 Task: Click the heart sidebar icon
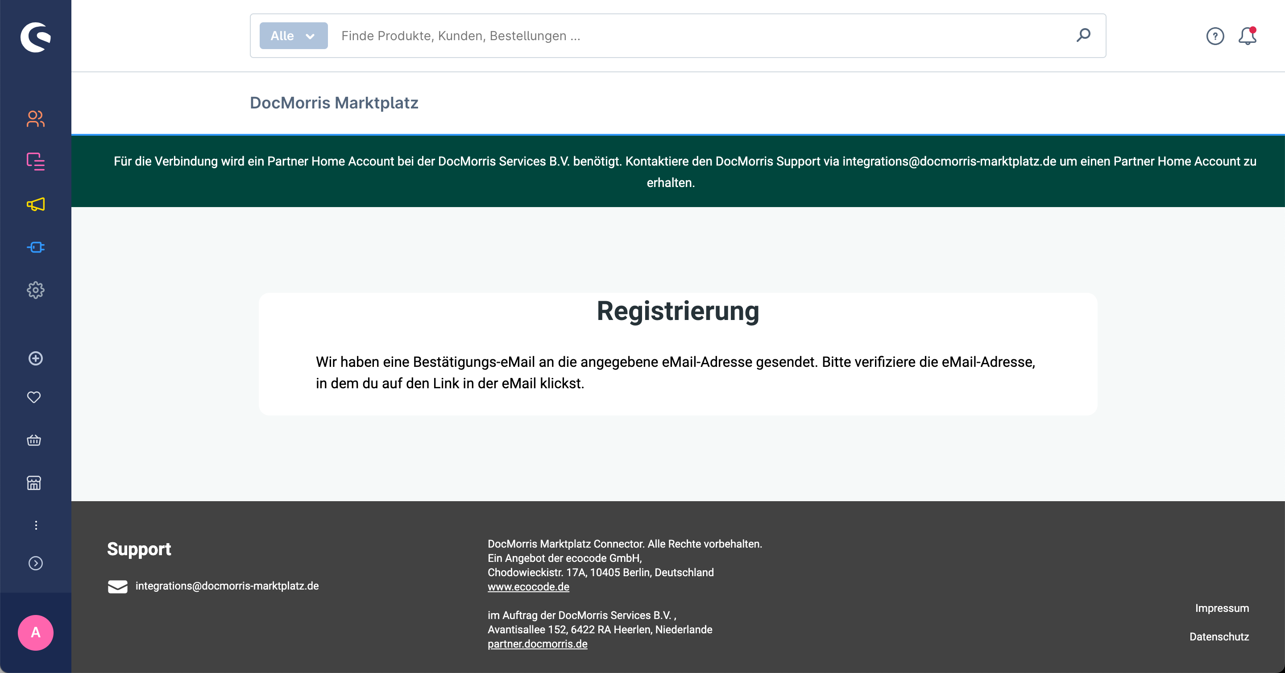pyautogui.click(x=34, y=397)
